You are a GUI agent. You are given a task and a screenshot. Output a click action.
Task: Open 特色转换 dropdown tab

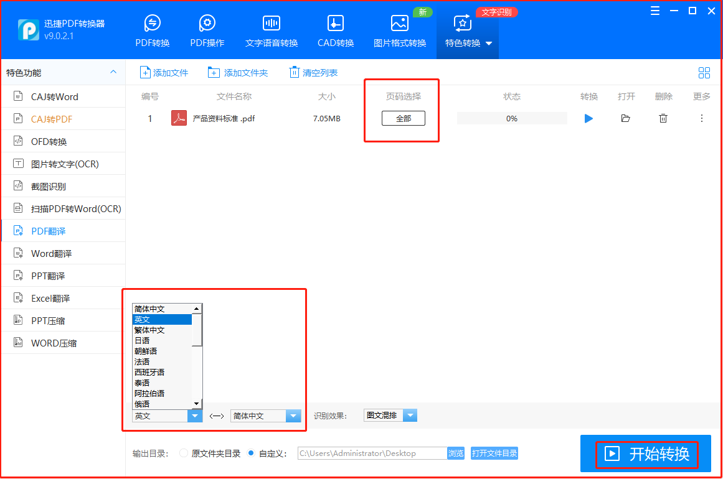468,31
